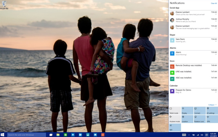Click the Skype icon beside Sara Davis
Image resolution: width=218 pixels, height=137 pixels.
(x=172, y=40)
